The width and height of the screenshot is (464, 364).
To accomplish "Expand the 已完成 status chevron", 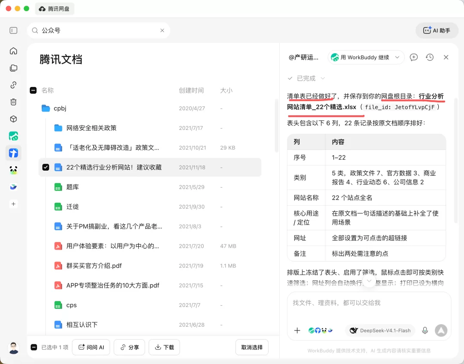I will pos(323,78).
